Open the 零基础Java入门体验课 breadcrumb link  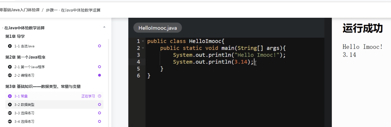[x=19, y=10]
